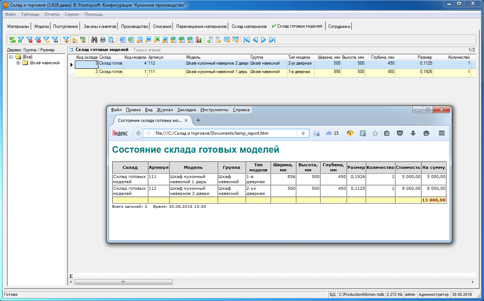Toggle the tree view toolbar button
The width and height of the screenshot is (484, 301).
click(x=75, y=40)
